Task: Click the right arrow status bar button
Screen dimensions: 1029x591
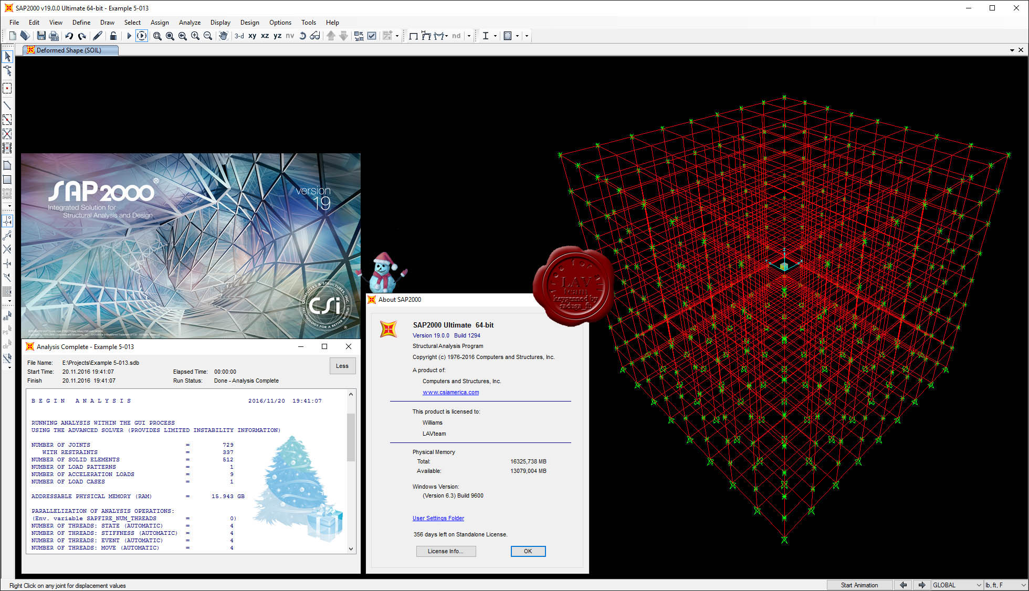Action: (922, 585)
